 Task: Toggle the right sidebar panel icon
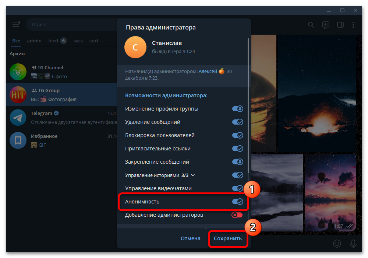[340, 25]
